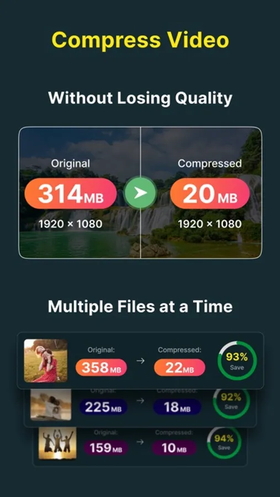Click the arrow between 225 MB and 18 MB
The image size is (280, 497).
tap(140, 401)
